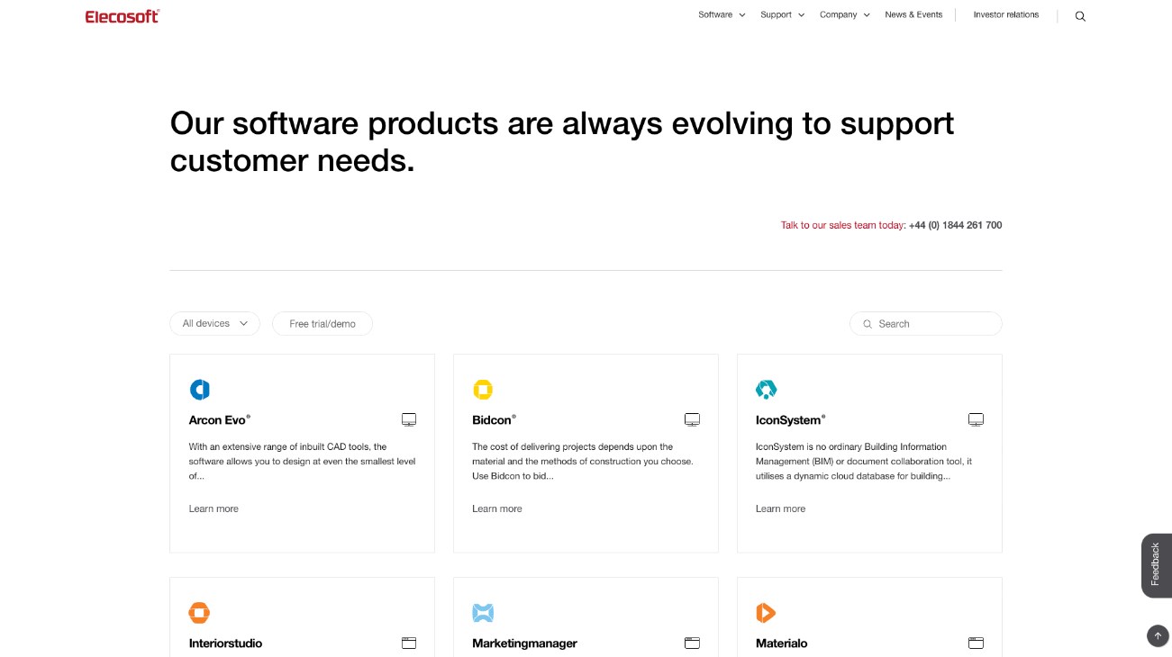1172x657 pixels.
Task: Expand the Support menu
Action: (782, 15)
